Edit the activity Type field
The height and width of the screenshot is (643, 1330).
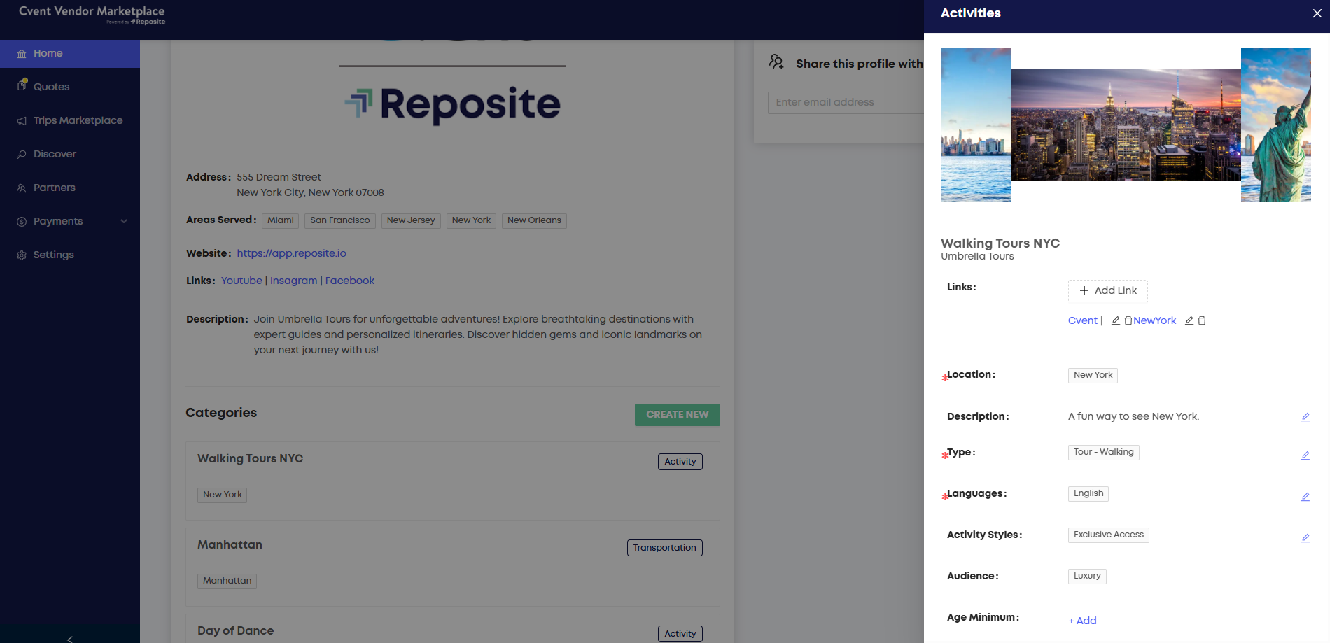(x=1305, y=455)
